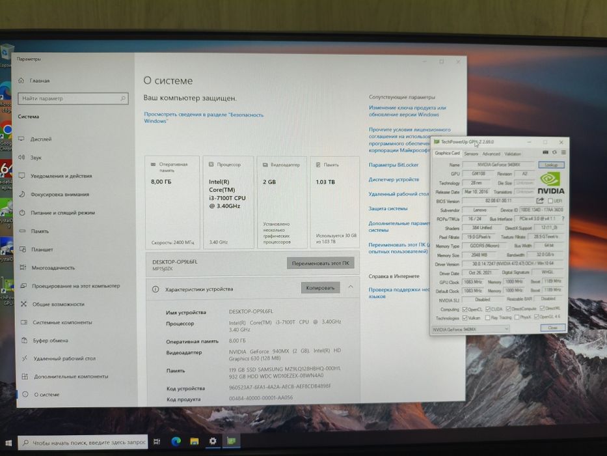Click the Lookup button in GPU-Z
The width and height of the screenshot is (607, 456).
point(551,165)
